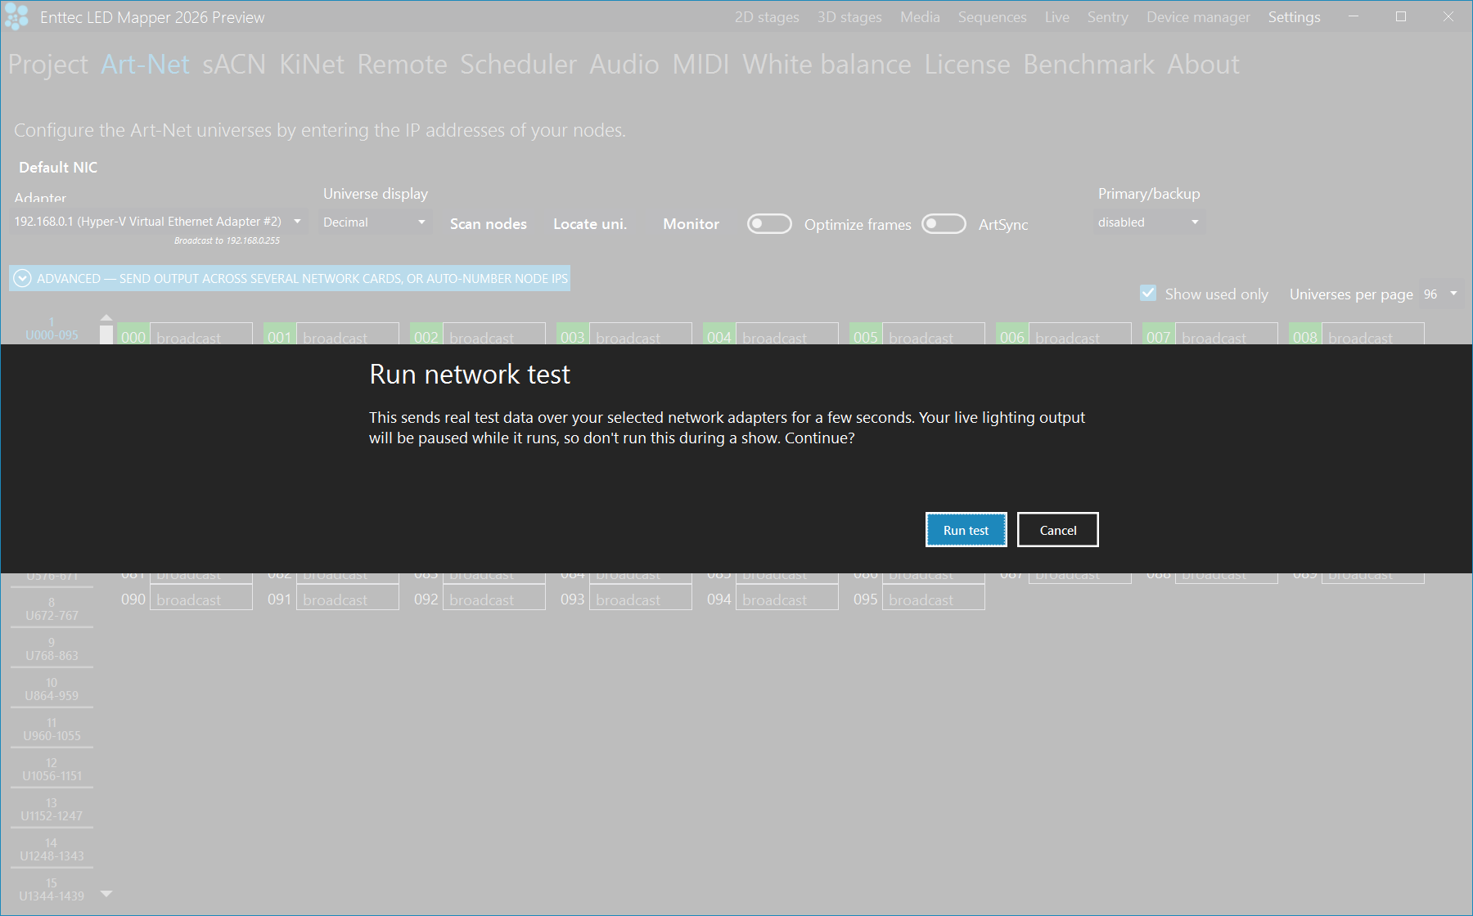Switch to the sACN tab

(x=234, y=65)
